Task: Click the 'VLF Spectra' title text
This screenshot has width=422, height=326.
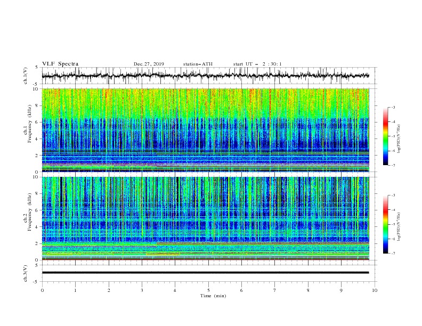Action: coord(60,64)
